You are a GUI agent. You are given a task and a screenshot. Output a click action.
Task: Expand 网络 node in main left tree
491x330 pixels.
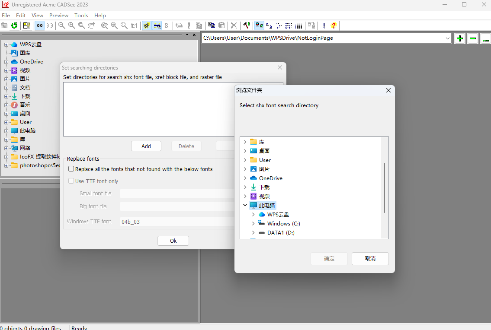(x=6, y=148)
